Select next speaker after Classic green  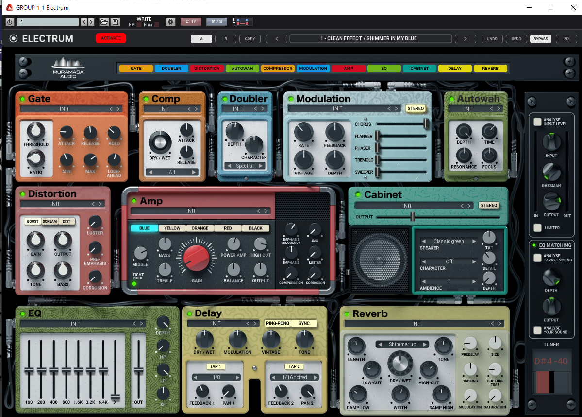[x=474, y=241]
